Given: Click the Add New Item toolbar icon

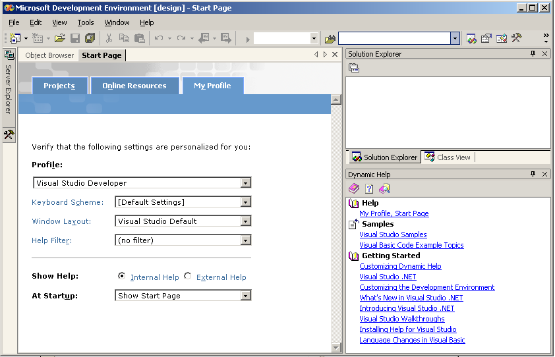Looking at the screenshot, I should tap(38, 38).
